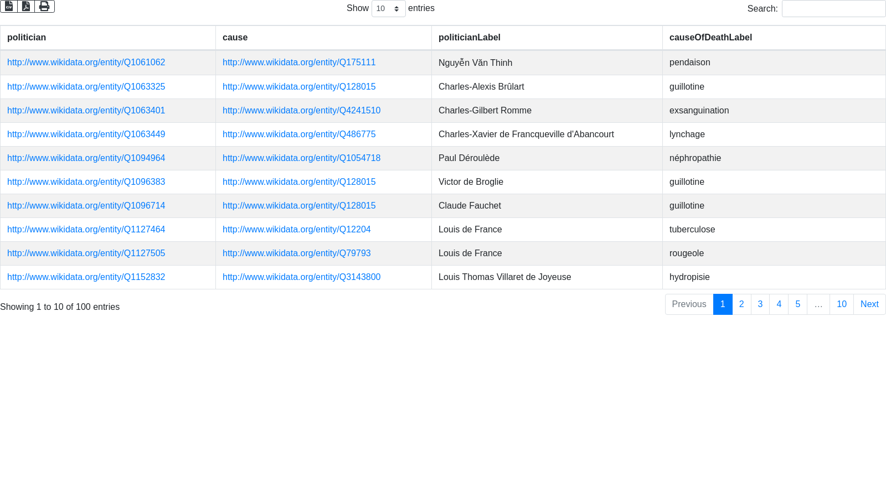Click the Next page button
This screenshot has height=498, width=886.
pyautogui.click(x=869, y=304)
